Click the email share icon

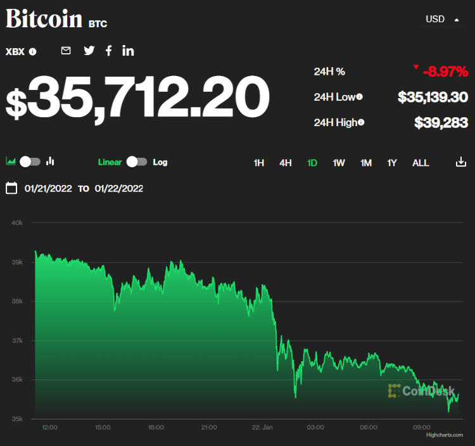[x=66, y=51]
